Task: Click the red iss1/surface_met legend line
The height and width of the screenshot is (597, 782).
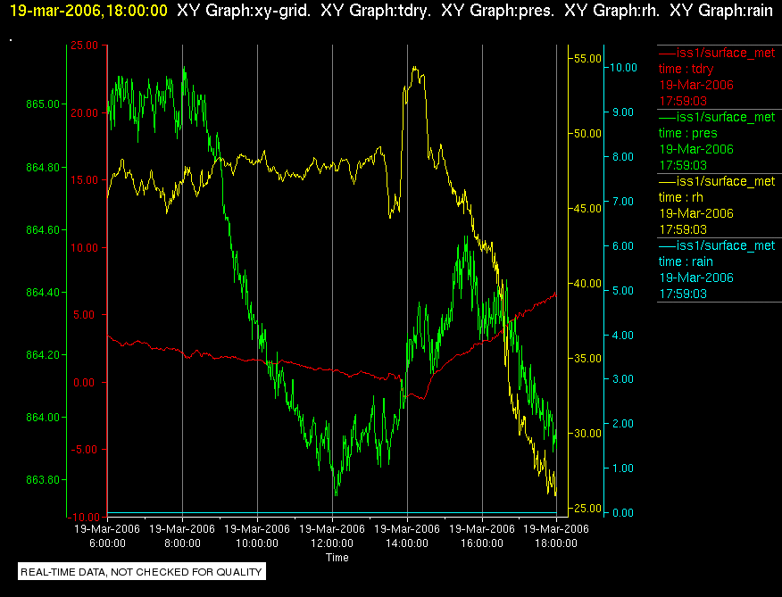Action: coord(717,53)
